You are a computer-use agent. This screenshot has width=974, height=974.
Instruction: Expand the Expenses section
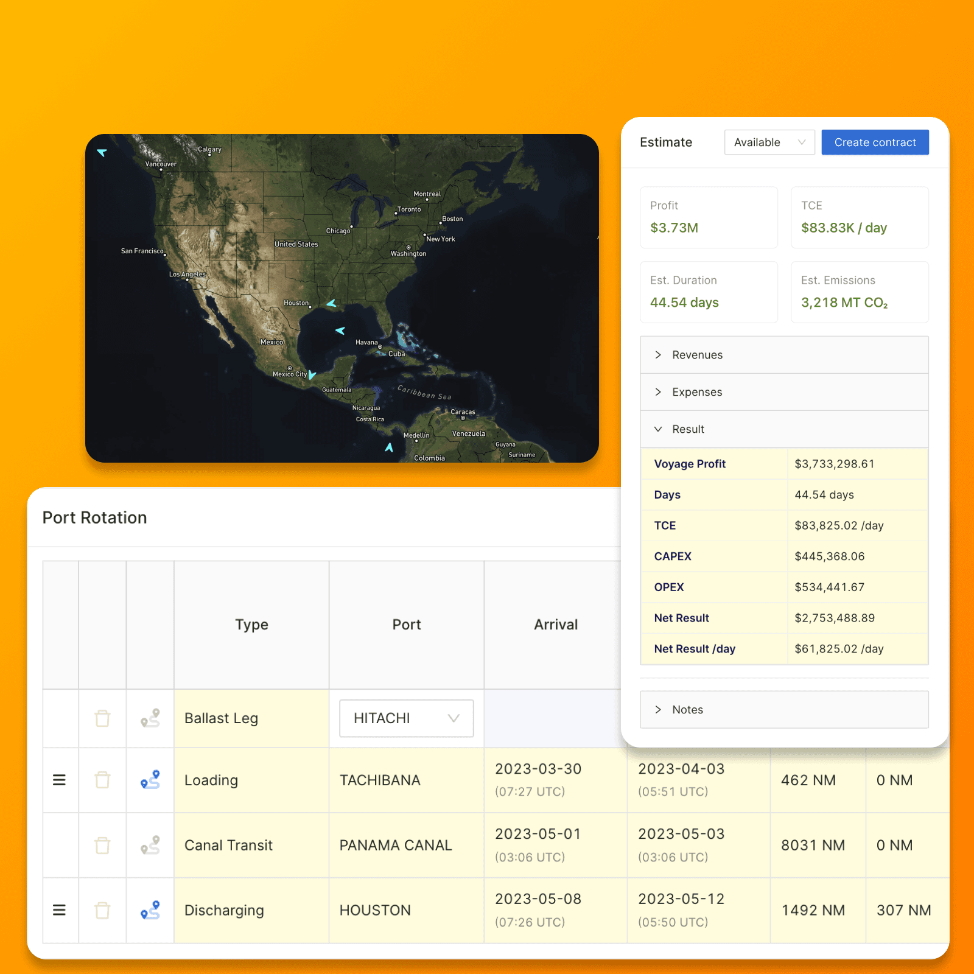784,392
